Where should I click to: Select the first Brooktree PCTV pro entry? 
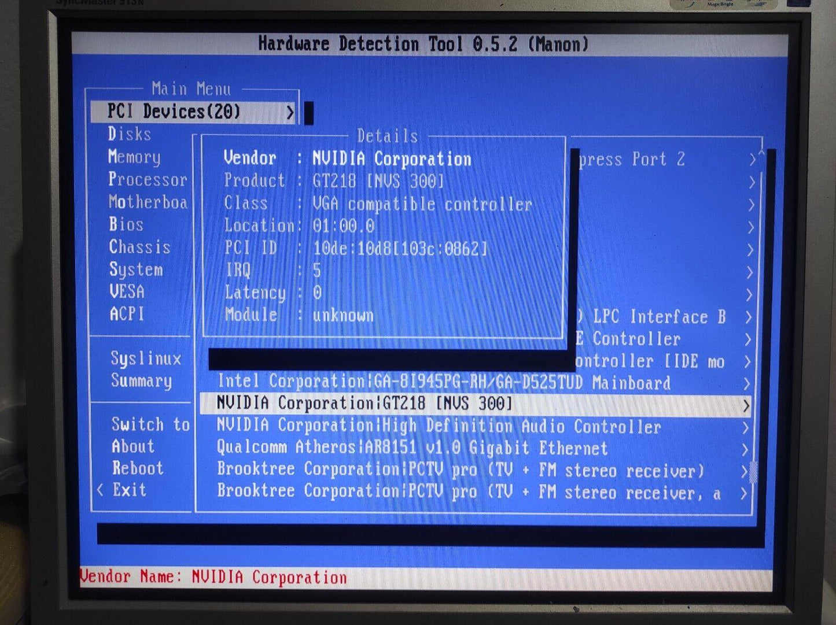460,470
